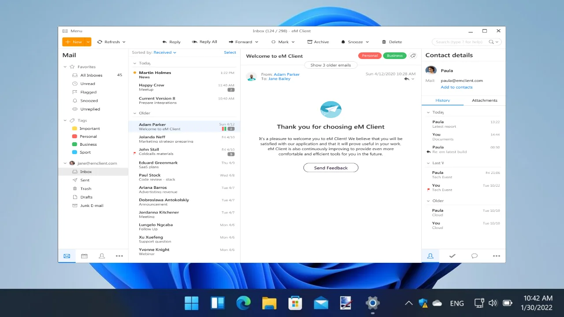
Task: Click the Forward toolbar button
Action: (x=241, y=42)
